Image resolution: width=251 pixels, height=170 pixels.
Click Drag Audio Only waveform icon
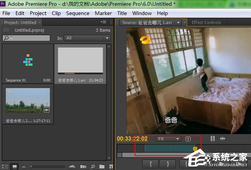(223, 138)
